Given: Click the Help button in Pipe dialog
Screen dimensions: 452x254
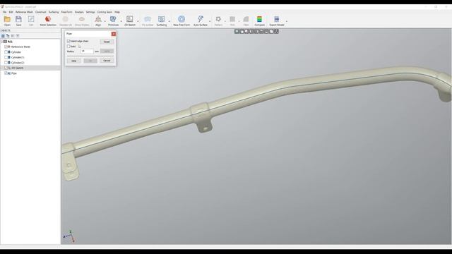Looking at the screenshot, I should [73, 61].
